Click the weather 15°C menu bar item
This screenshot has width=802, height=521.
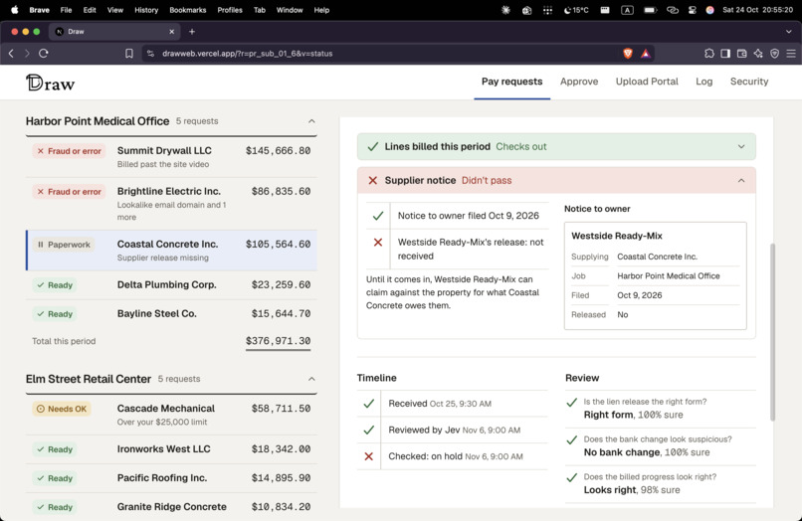pos(576,10)
